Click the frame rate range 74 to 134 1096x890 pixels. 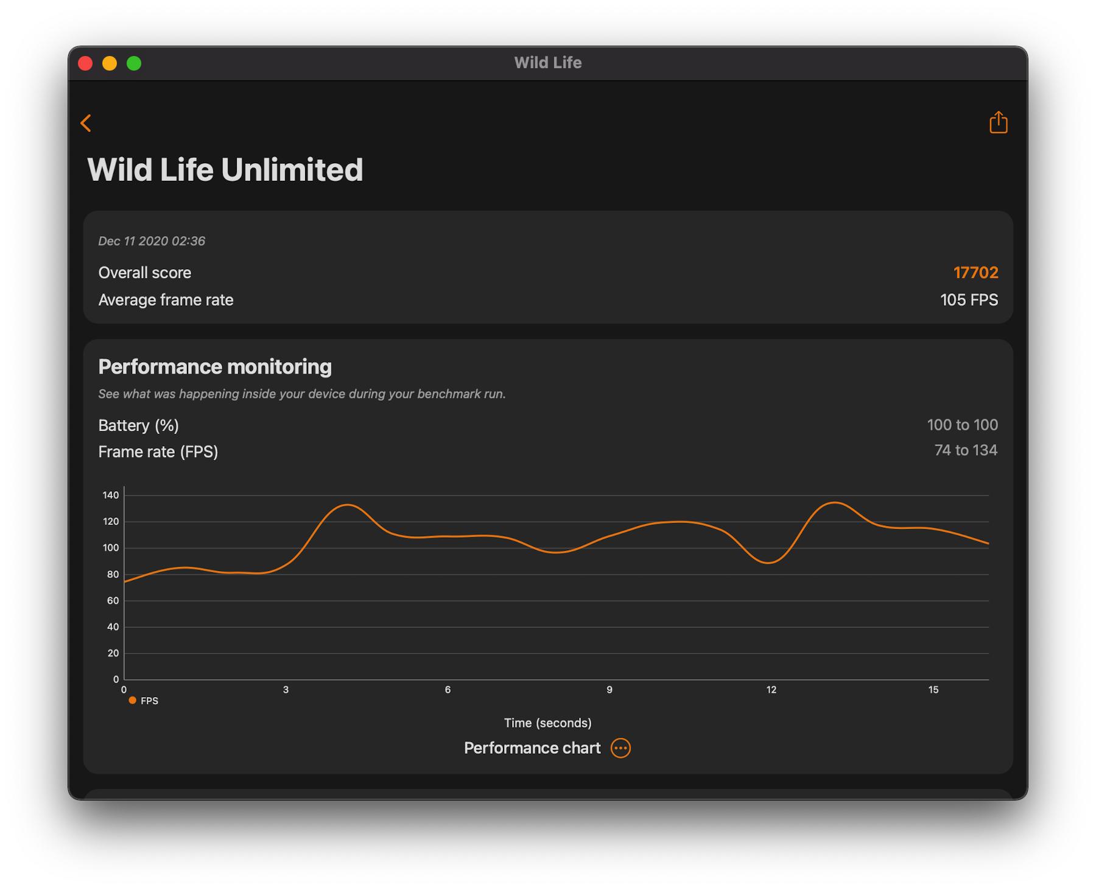coord(966,450)
